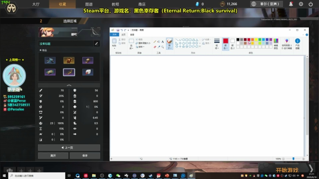The image size is (319, 179).
Task: Click the zoom out minus button in Paint
Action: (x=283, y=159)
